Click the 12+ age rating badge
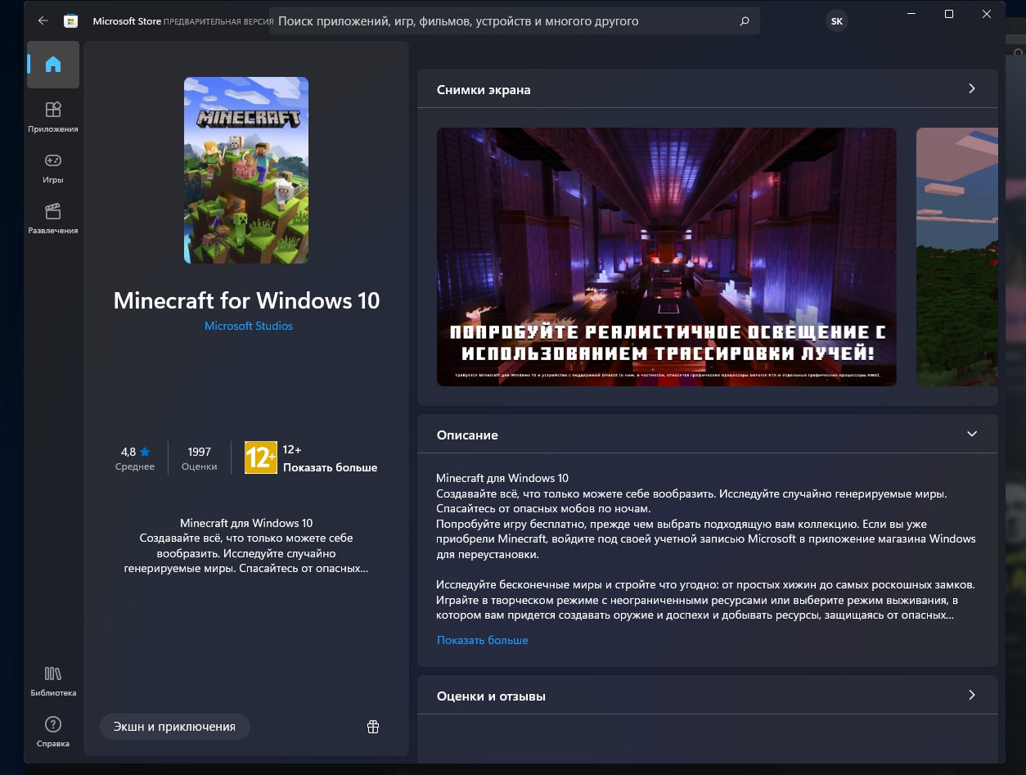The height and width of the screenshot is (775, 1026). (x=261, y=458)
